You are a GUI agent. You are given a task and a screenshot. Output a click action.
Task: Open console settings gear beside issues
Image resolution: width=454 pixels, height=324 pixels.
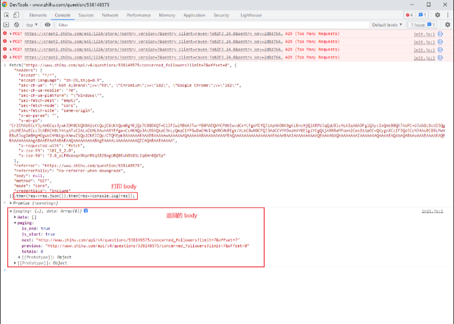coord(448,25)
